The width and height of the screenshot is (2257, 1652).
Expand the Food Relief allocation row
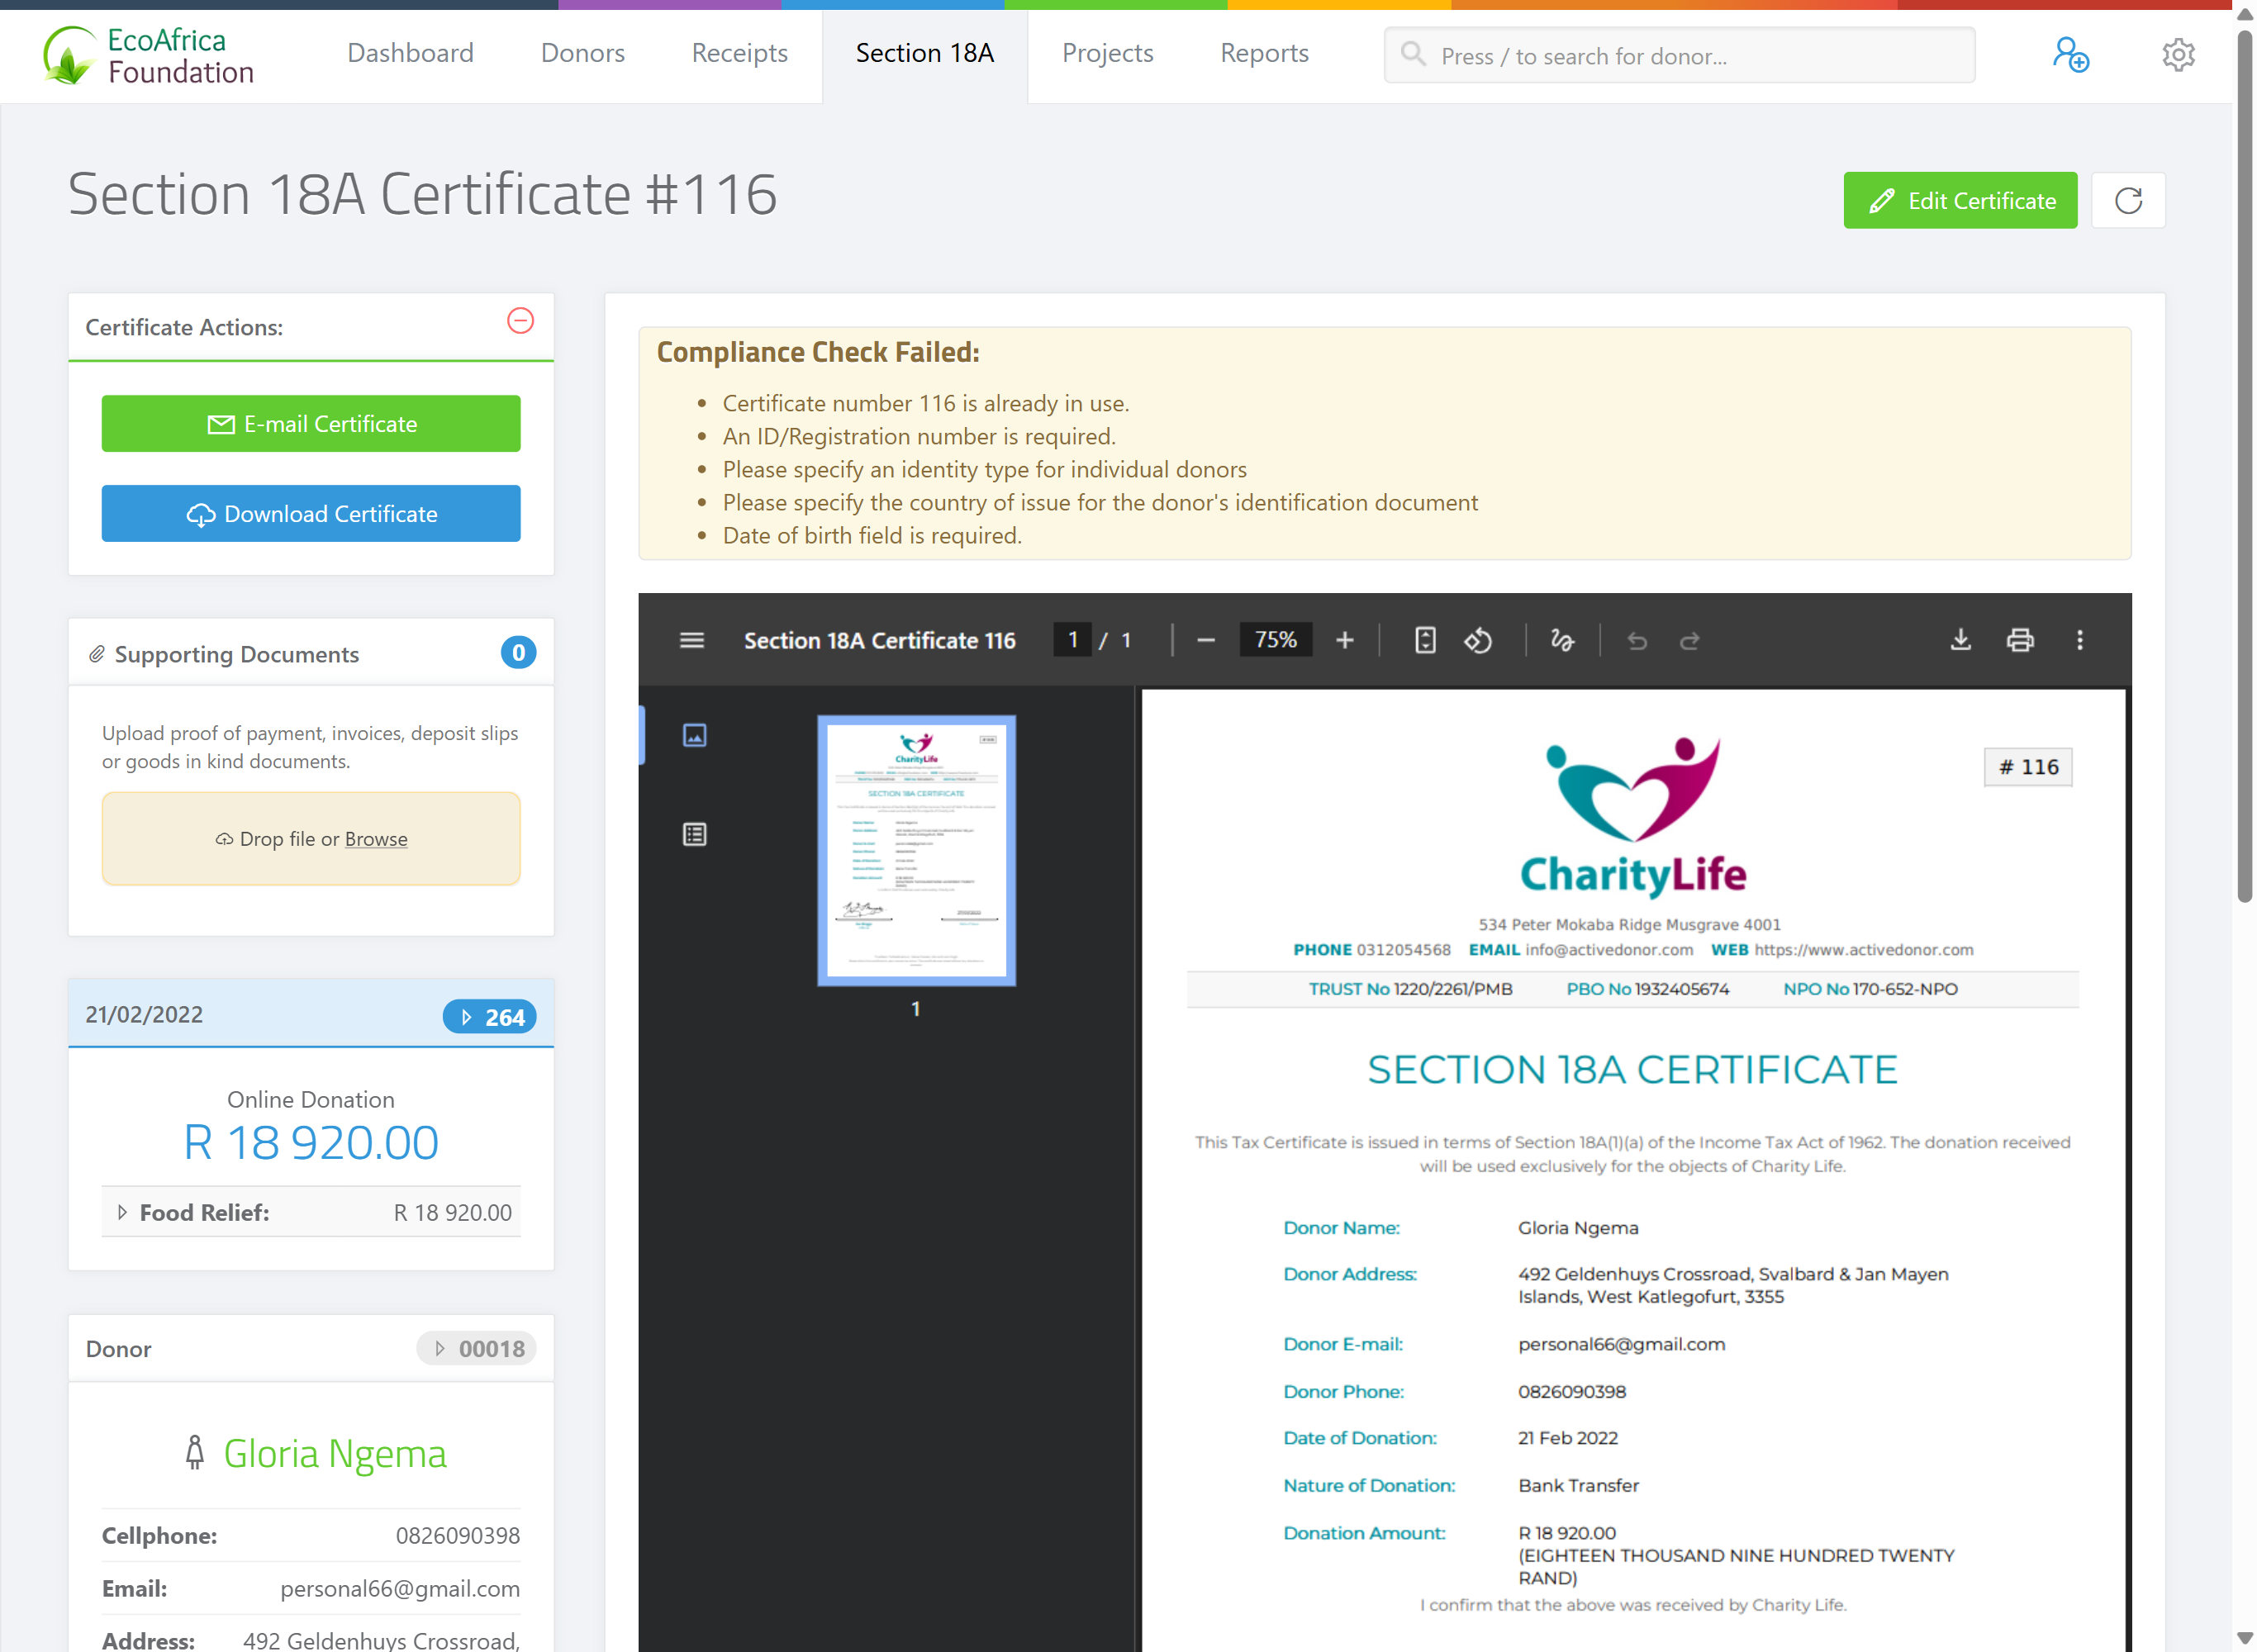[311, 1212]
